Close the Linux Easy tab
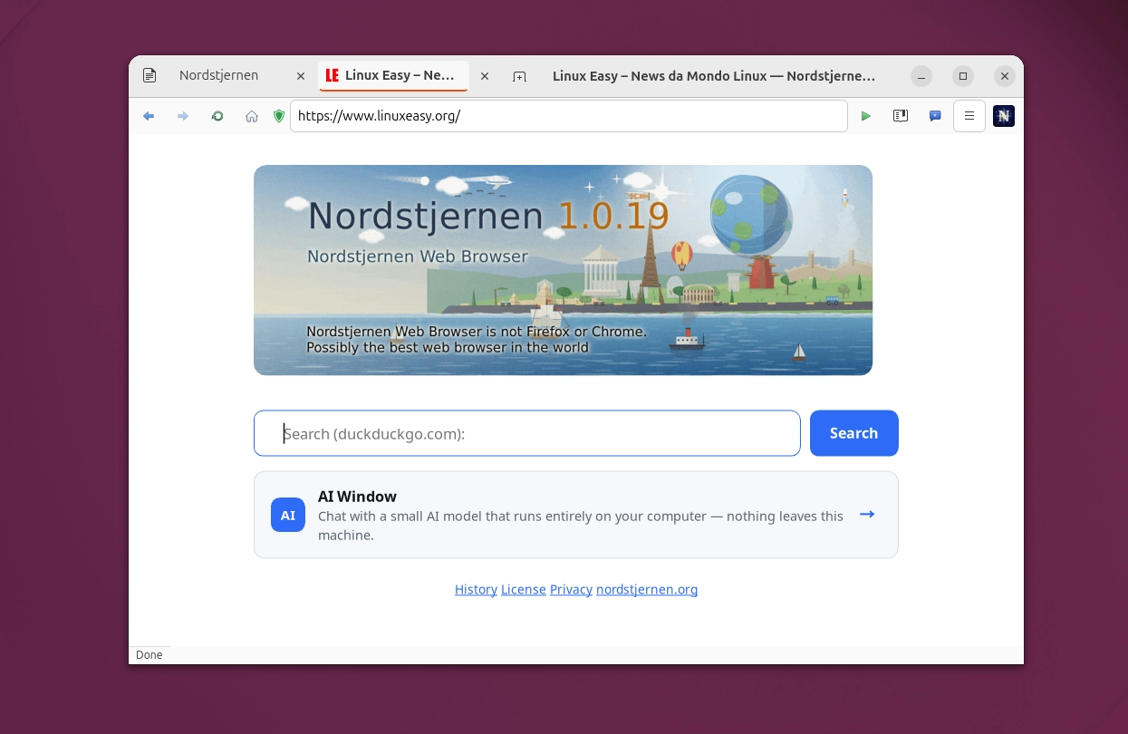The width and height of the screenshot is (1128, 734). point(485,76)
